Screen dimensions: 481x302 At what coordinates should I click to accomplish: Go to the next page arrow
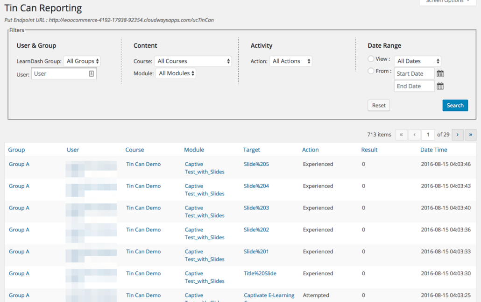tap(457, 135)
